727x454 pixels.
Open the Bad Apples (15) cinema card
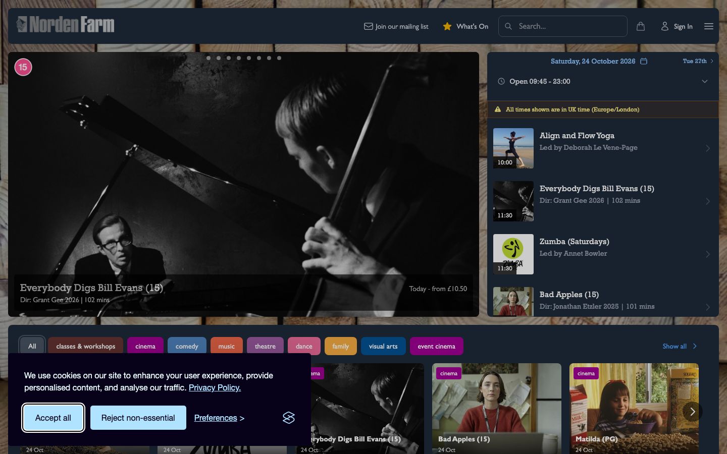[497, 408]
